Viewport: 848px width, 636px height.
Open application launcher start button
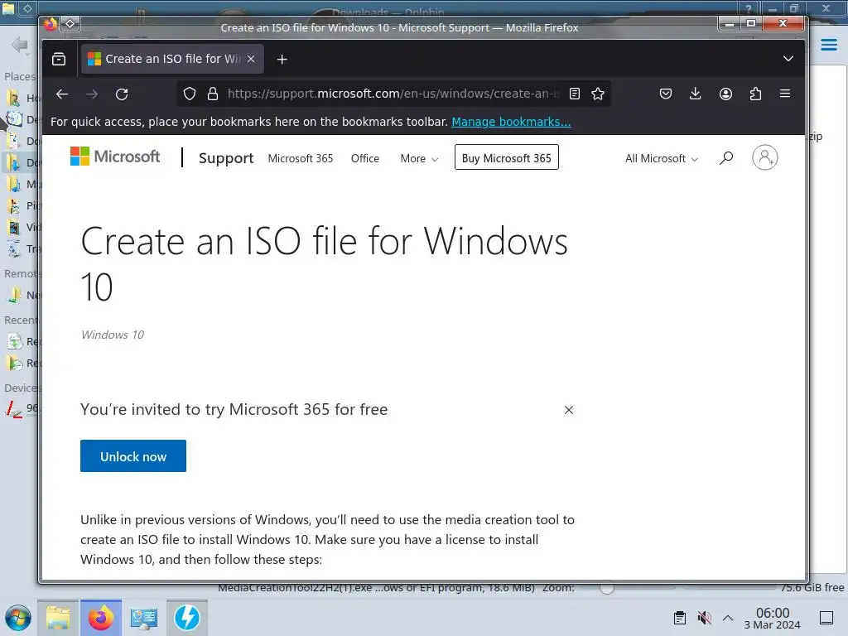click(x=18, y=618)
